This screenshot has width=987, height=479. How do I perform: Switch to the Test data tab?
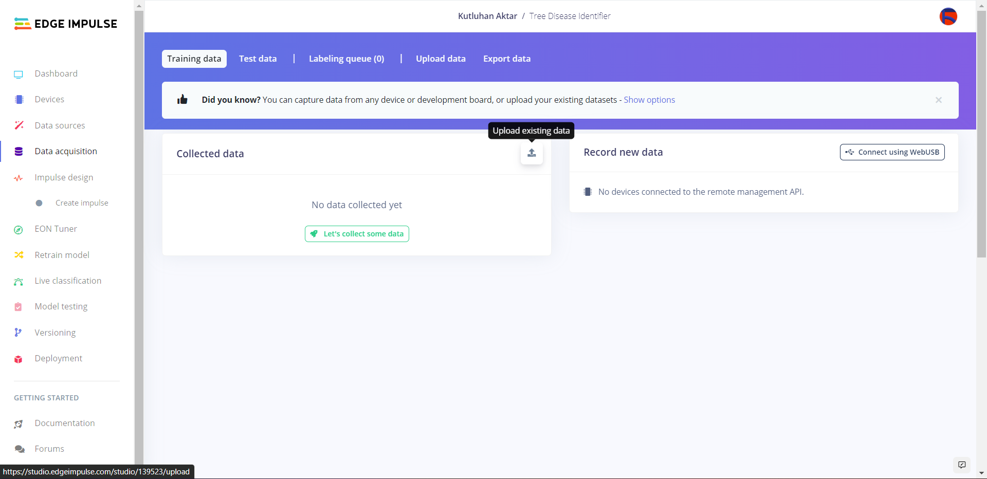258,59
